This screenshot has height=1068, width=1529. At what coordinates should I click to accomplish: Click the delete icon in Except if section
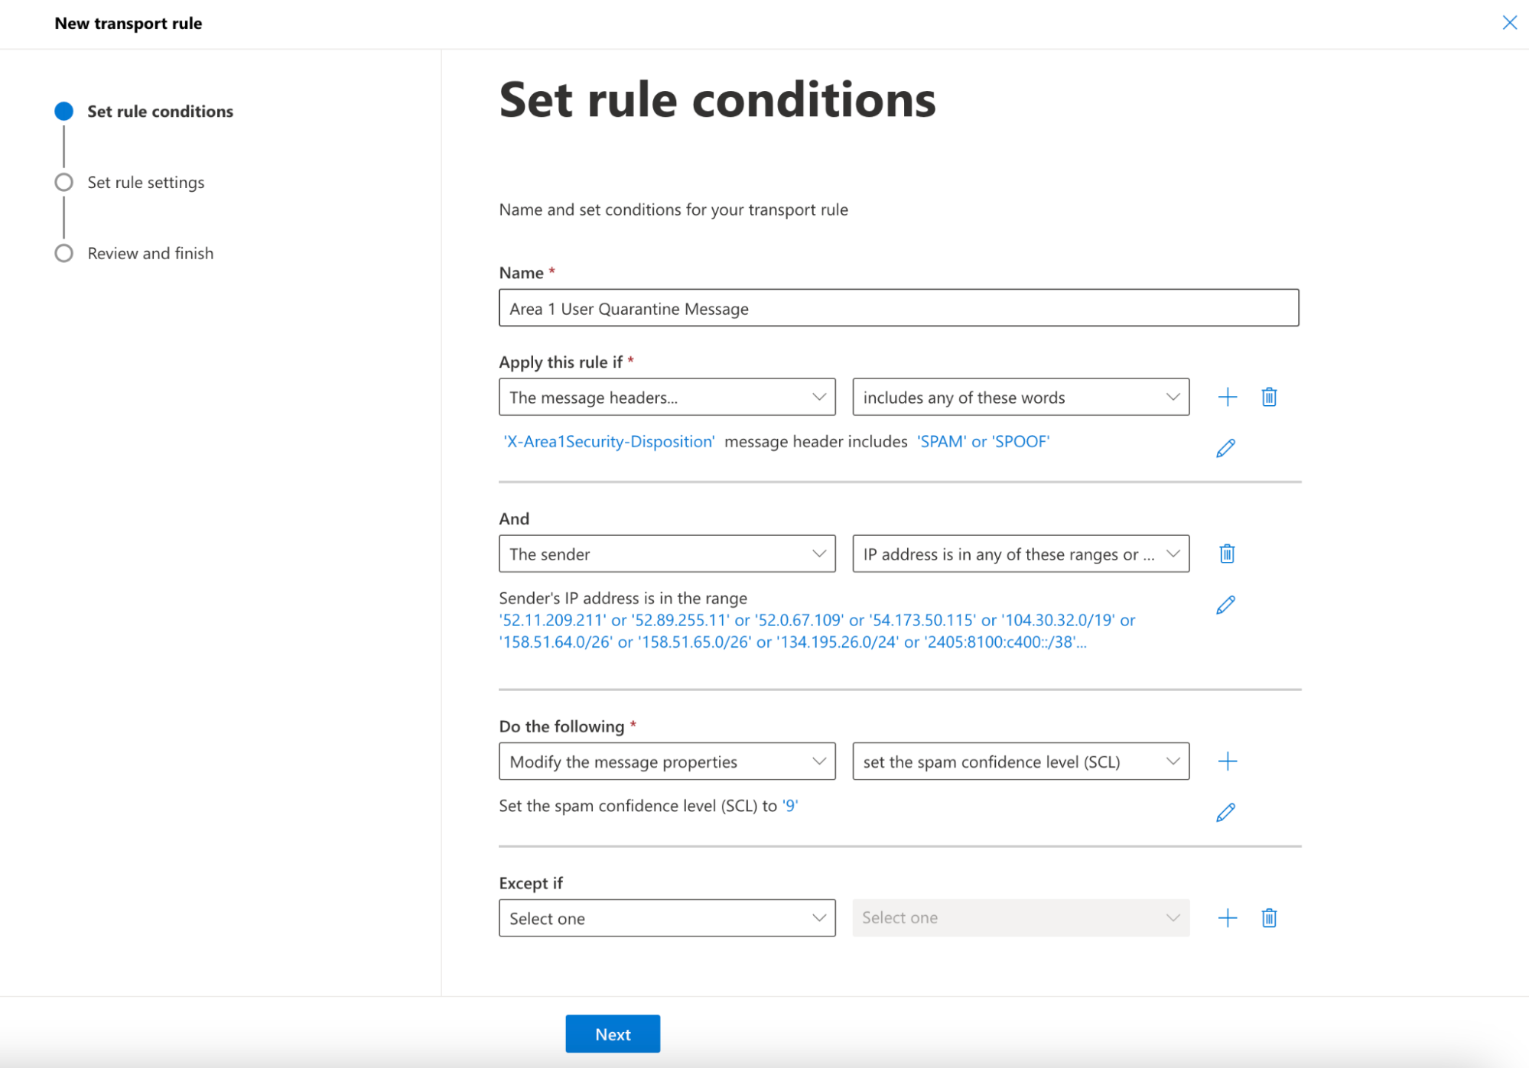[1270, 917]
